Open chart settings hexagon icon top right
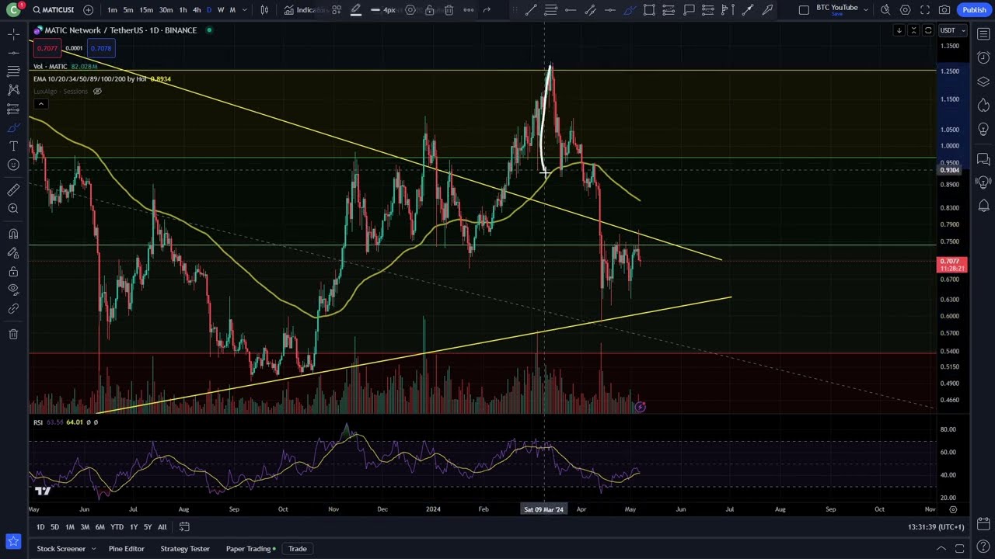Viewport: 995px width, 559px height. (x=906, y=10)
